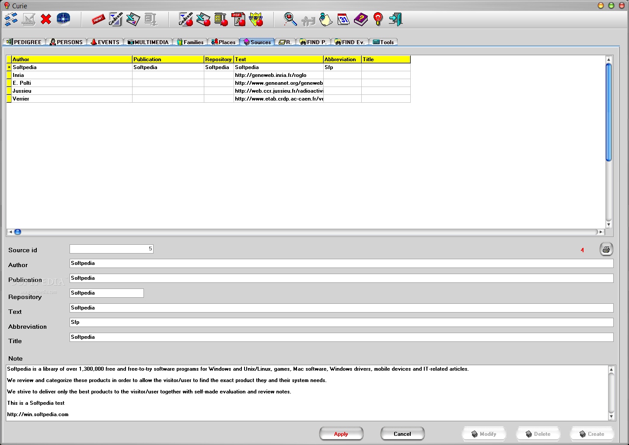
Task: Select the Jussieu row
Action: (208, 91)
